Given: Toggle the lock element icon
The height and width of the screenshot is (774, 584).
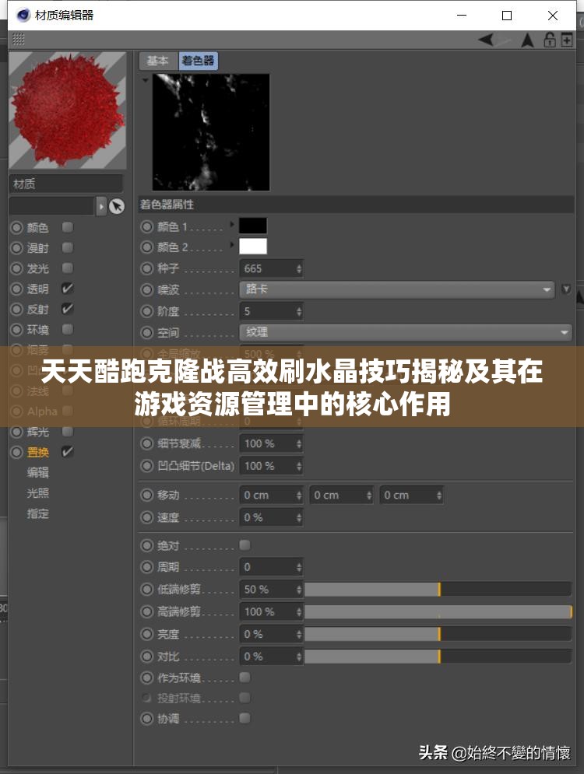Looking at the screenshot, I should [550, 40].
